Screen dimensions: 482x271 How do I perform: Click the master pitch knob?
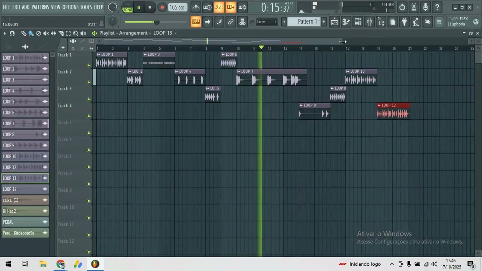[112, 22]
